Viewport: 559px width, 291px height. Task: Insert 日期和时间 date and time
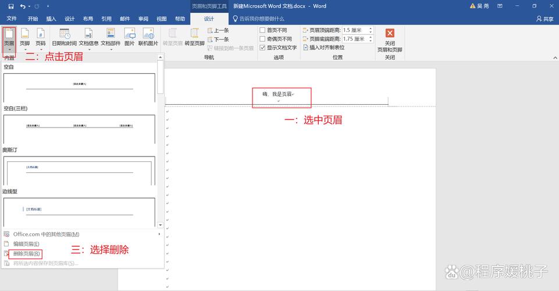click(x=65, y=37)
